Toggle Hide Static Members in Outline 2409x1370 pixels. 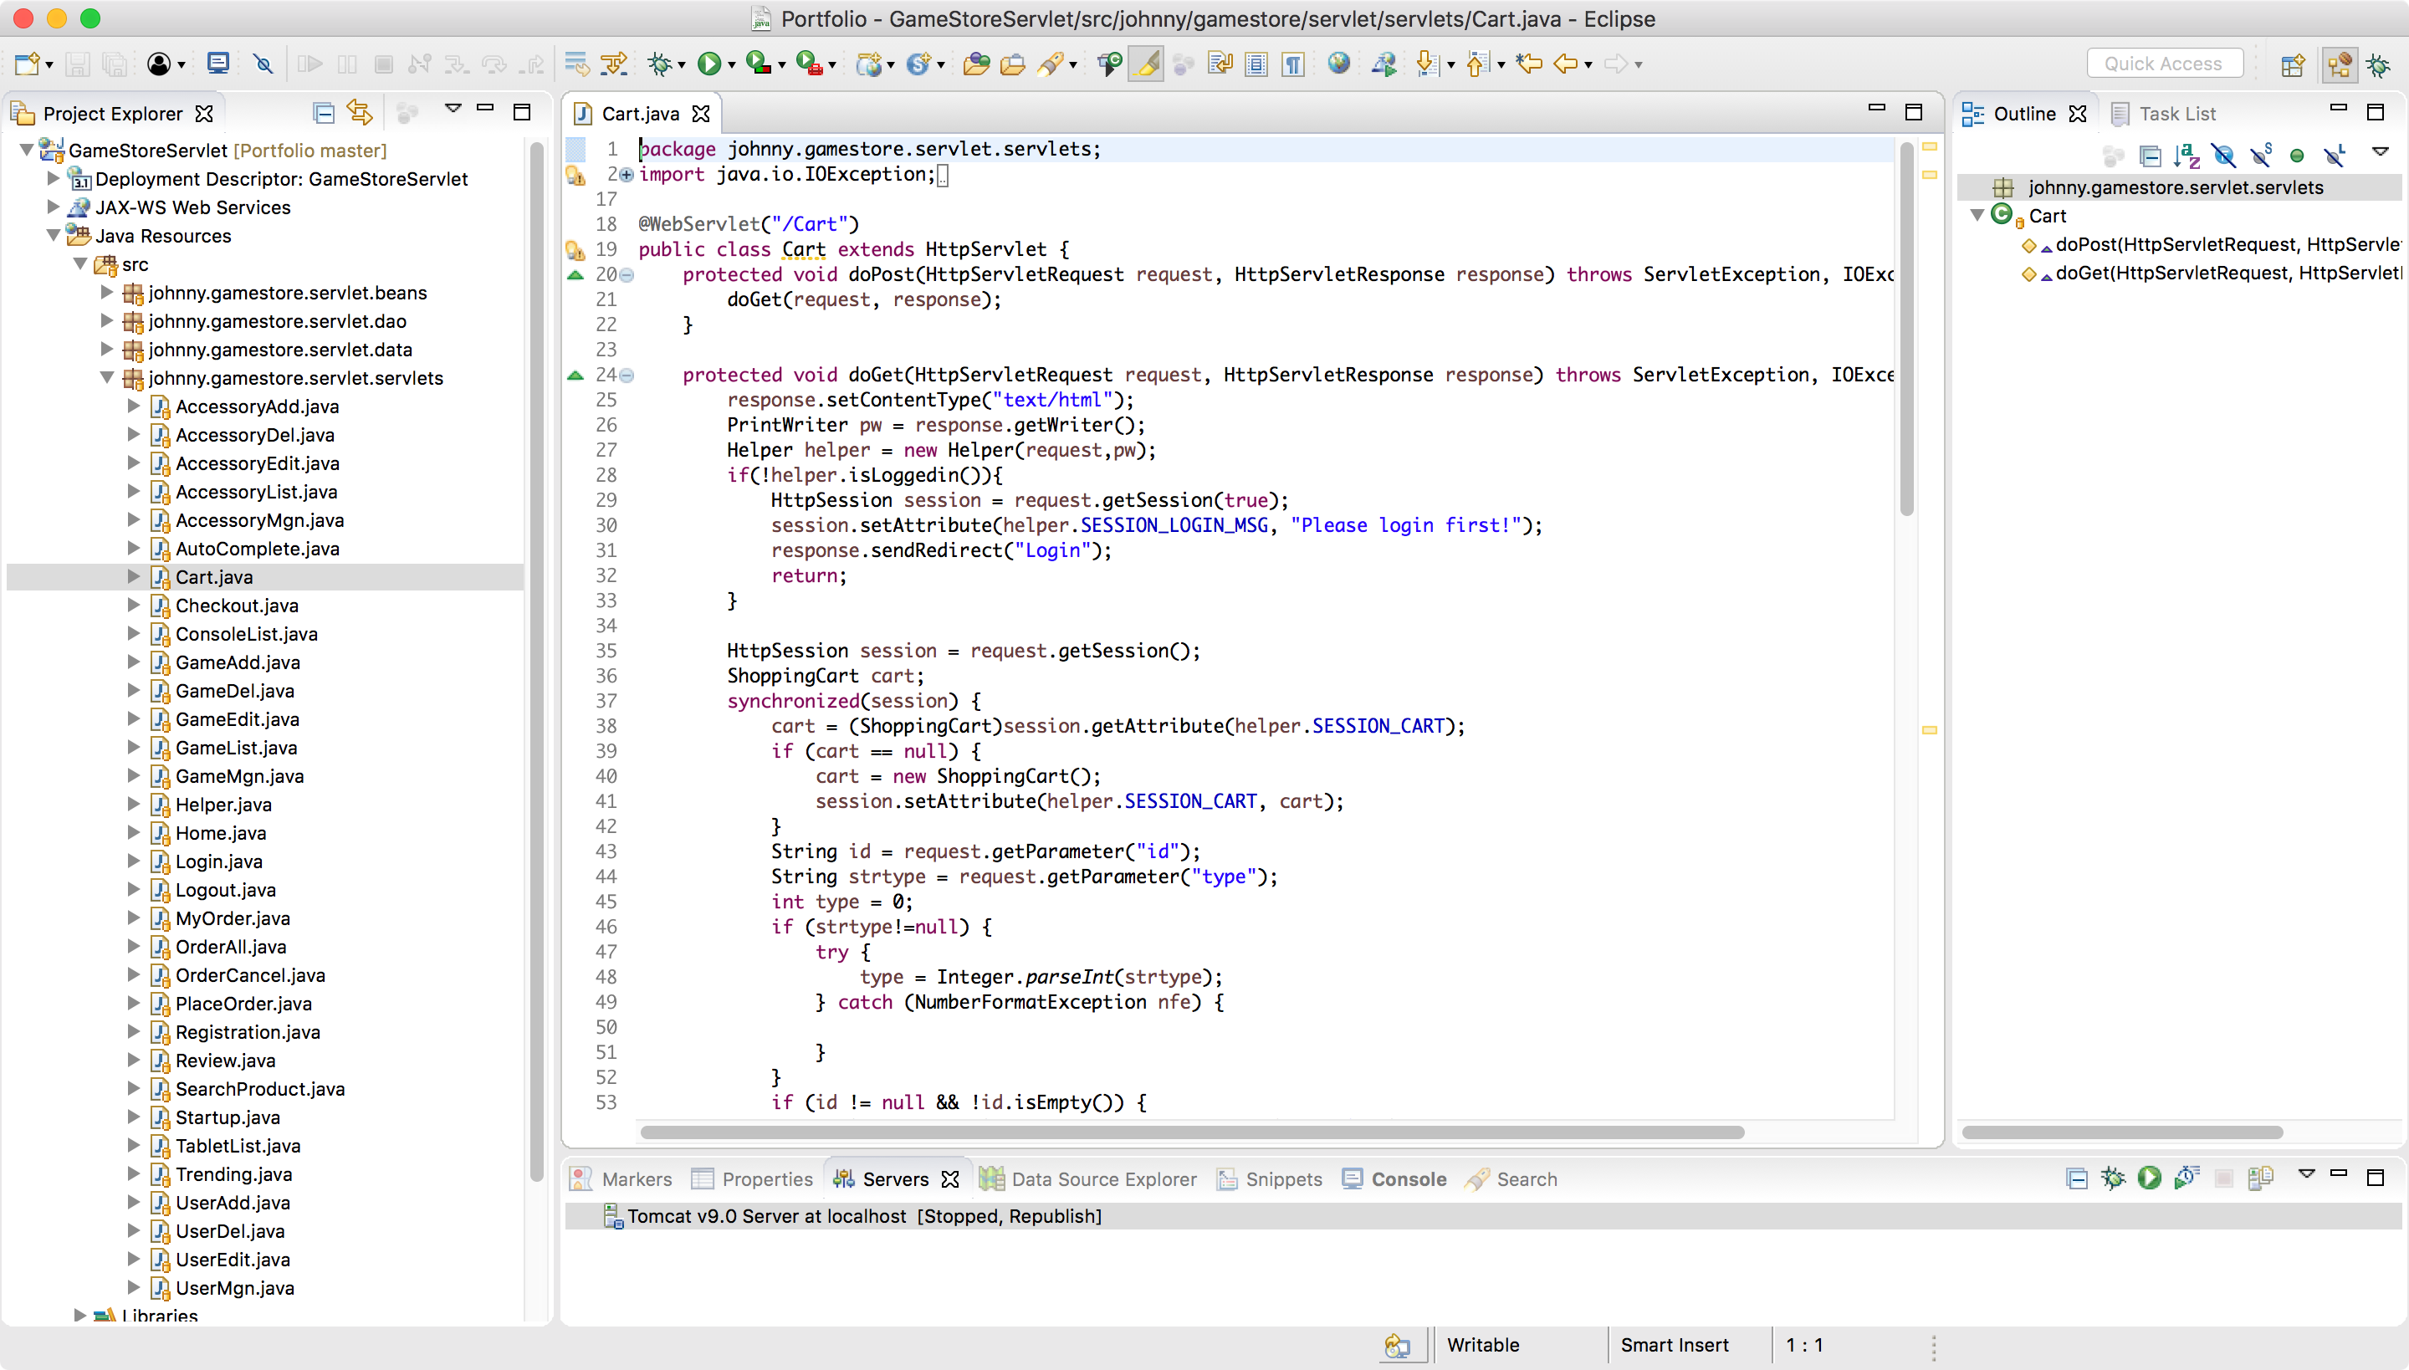tap(2260, 156)
